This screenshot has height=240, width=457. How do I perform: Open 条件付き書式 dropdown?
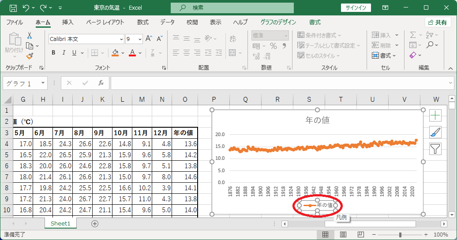pyautogui.click(x=319, y=35)
